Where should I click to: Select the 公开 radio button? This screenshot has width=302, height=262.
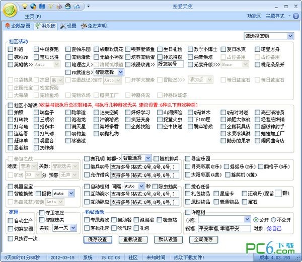256,220
